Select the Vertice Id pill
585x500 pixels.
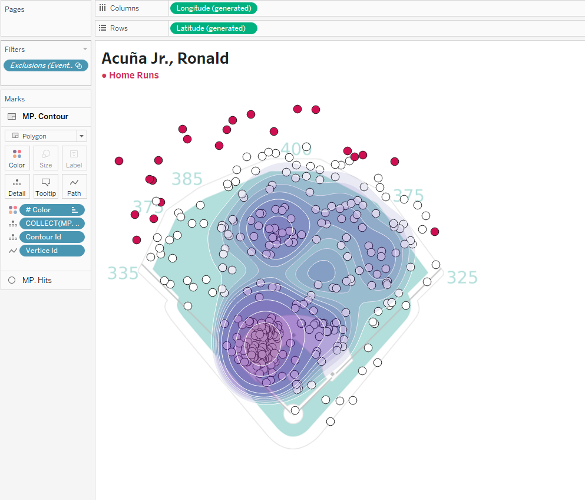52,251
